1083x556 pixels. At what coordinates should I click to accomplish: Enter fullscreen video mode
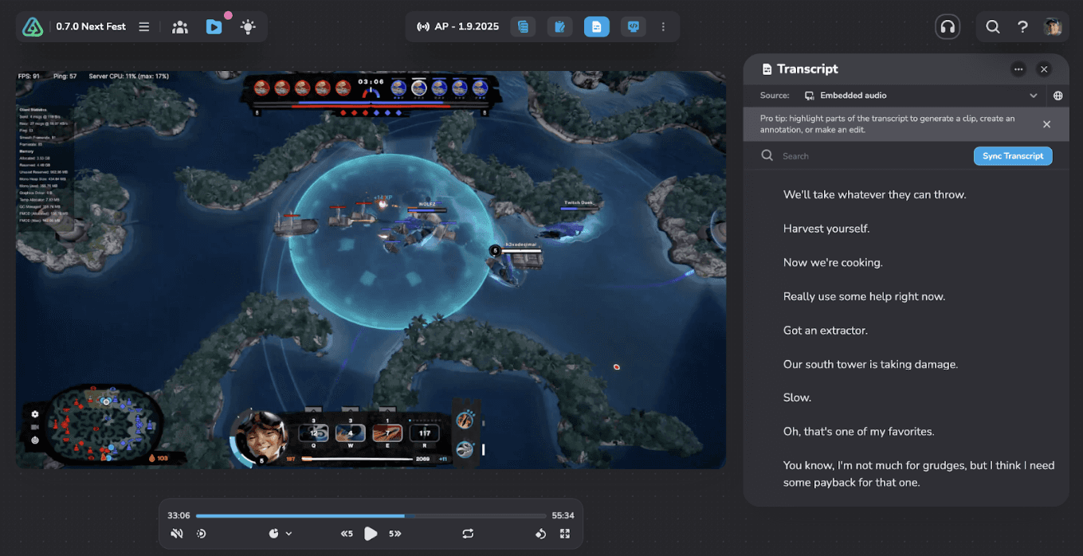[565, 534]
